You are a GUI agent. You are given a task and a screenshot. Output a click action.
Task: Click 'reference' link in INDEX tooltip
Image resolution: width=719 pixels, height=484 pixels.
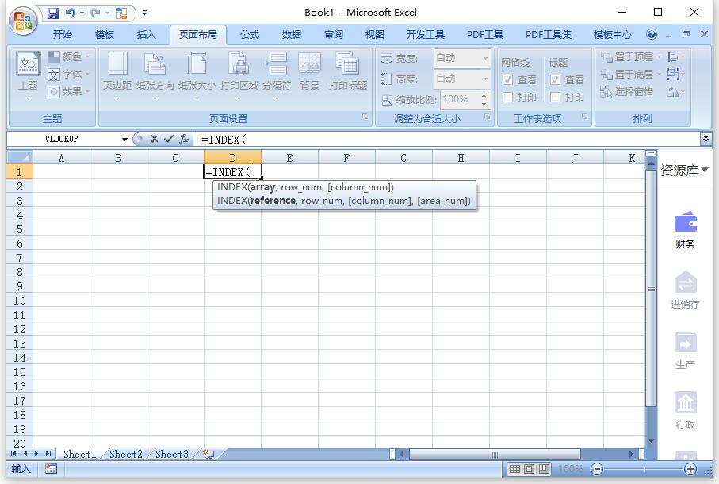click(x=273, y=201)
